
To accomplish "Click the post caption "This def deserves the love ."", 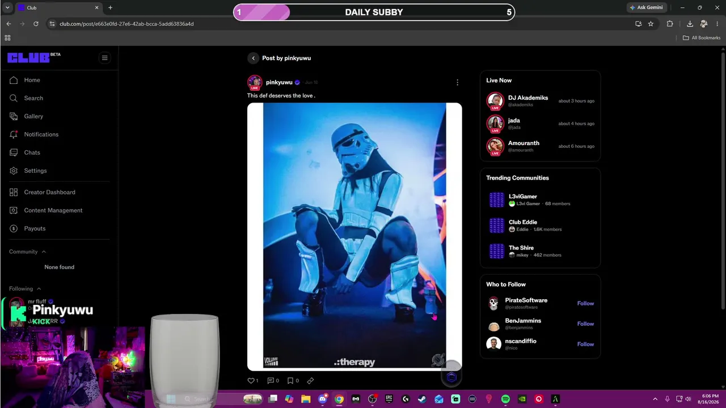I will click(x=281, y=96).
